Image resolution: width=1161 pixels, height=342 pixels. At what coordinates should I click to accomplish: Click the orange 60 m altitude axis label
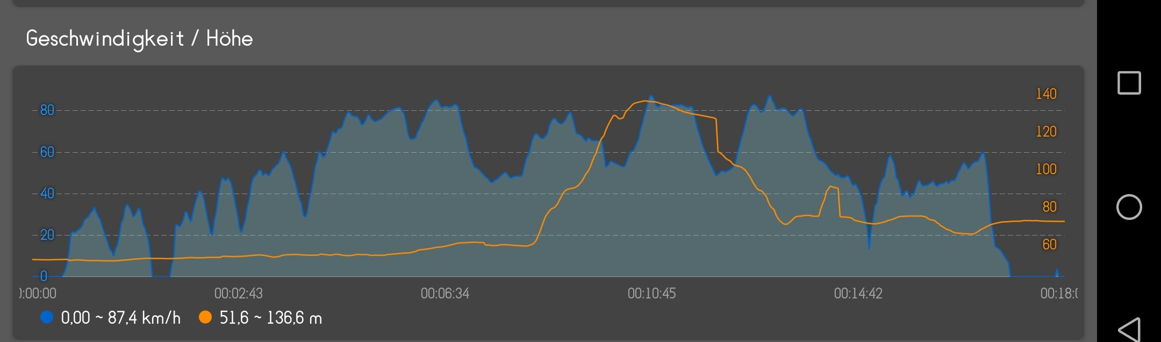click(1049, 245)
